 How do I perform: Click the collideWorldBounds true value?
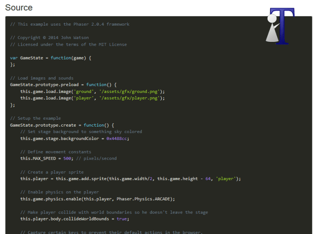click(122, 219)
